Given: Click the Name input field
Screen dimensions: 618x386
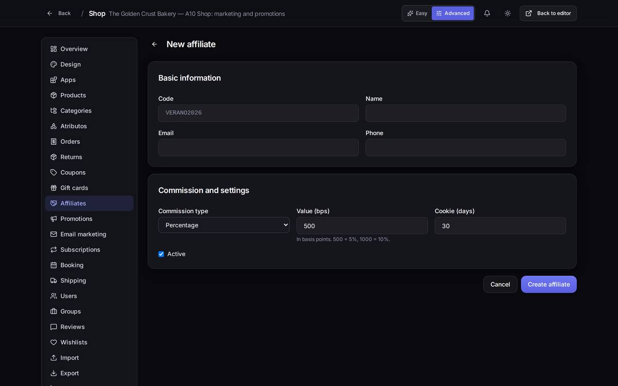Looking at the screenshot, I should click(466, 113).
